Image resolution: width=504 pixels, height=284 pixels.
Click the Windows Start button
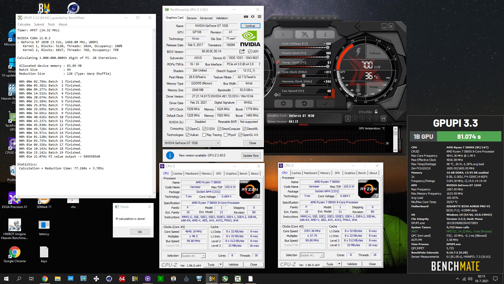[6, 279]
